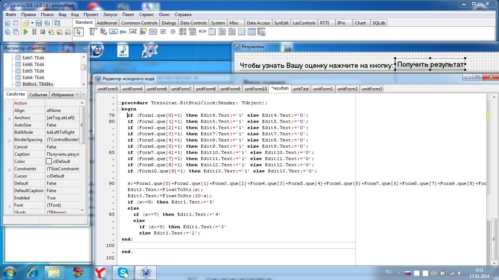499x280 pixels.
Task: Click the Step into icon
Action: (x=51, y=32)
